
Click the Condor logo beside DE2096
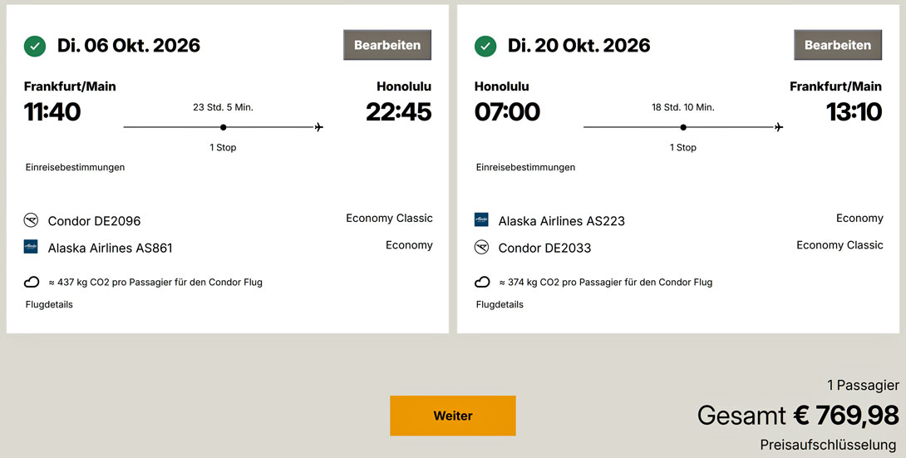click(x=32, y=220)
